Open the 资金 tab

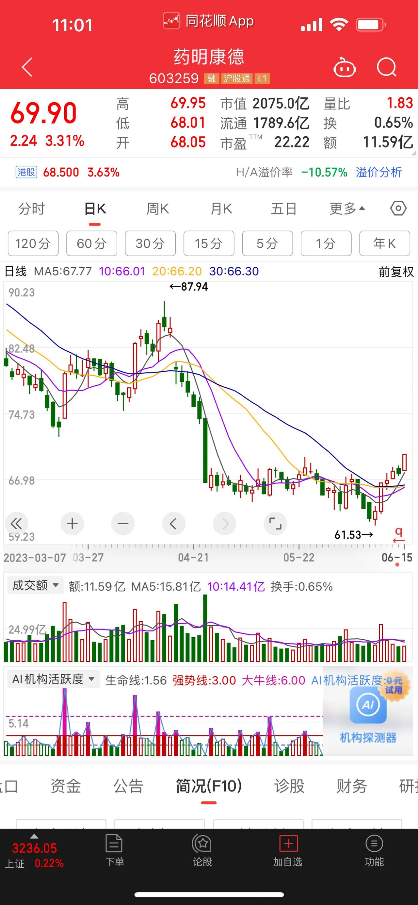66,786
